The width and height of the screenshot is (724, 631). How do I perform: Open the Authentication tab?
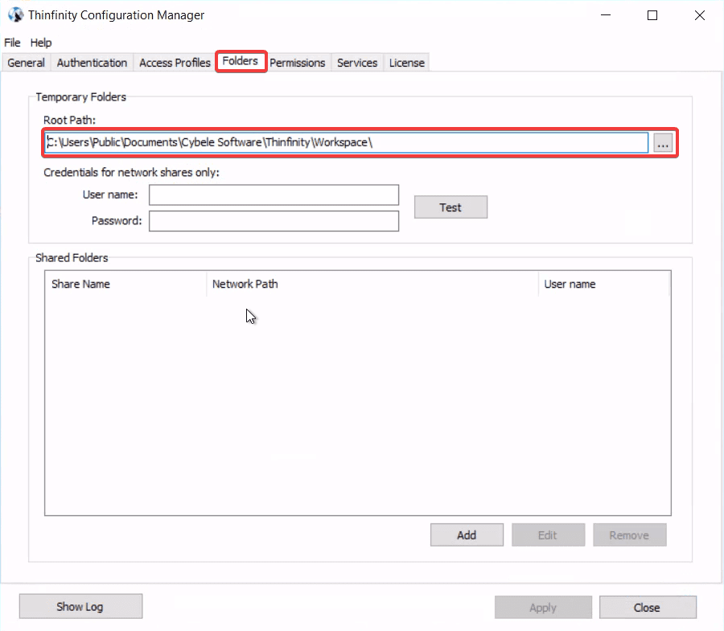(92, 62)
